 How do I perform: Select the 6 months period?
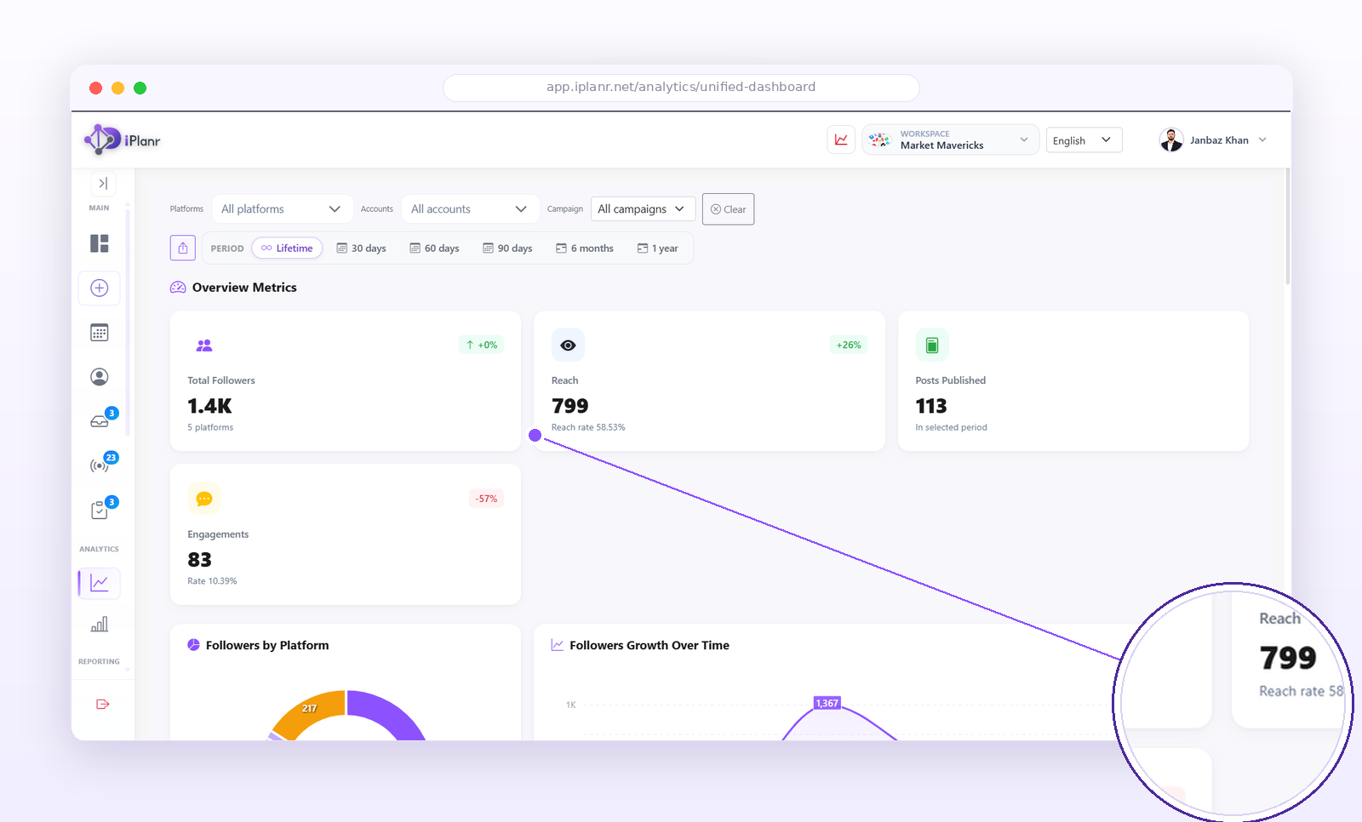pyautogui.click(x=585, y=248)
